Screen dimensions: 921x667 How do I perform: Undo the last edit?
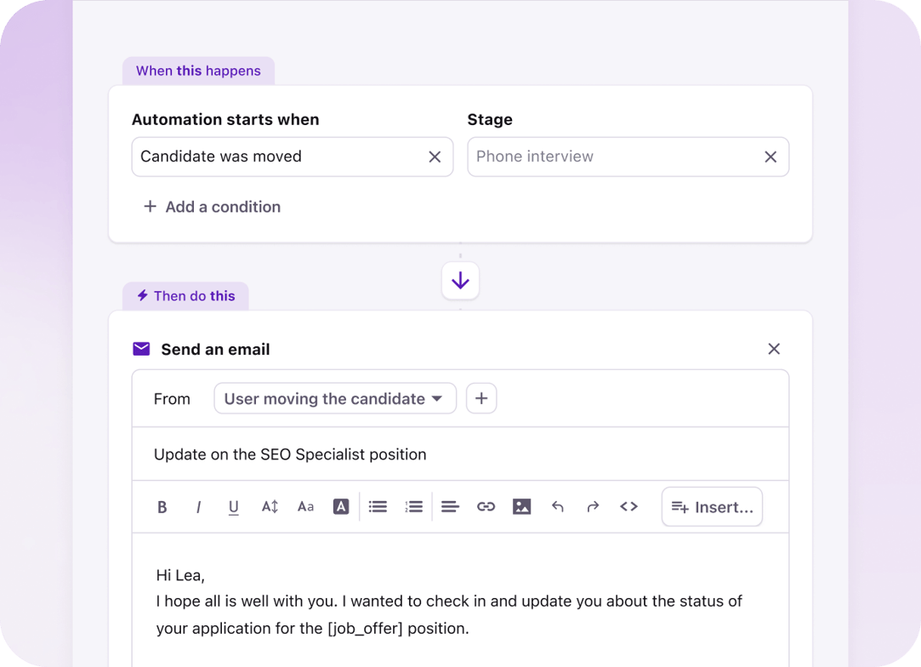[x=558, y=506]
